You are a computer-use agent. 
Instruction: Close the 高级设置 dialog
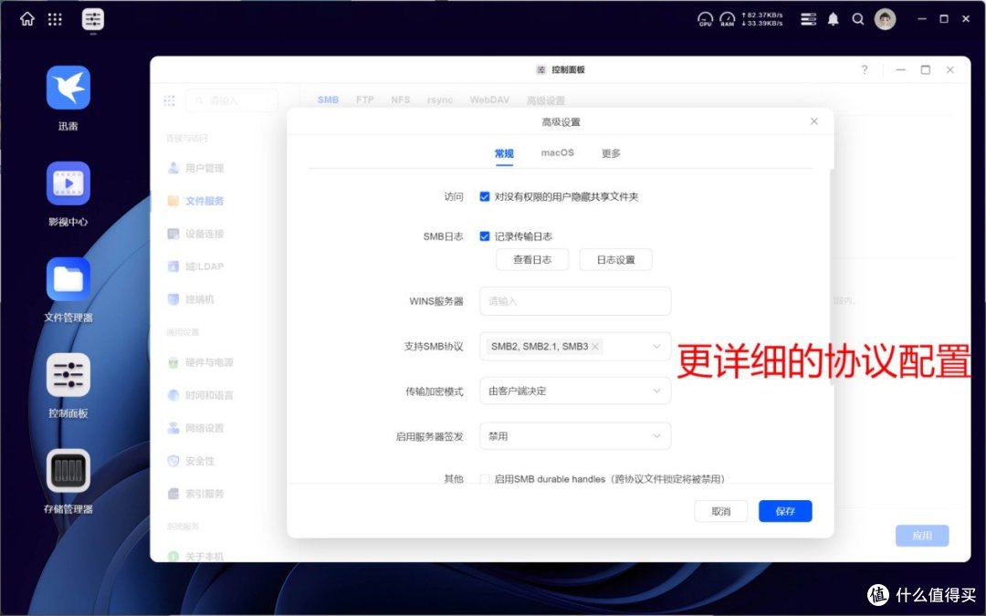click(814, 121)
